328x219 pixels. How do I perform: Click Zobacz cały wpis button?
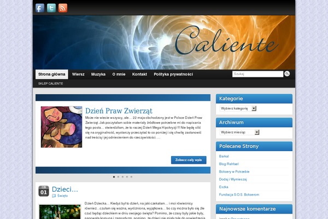(189, 160)
